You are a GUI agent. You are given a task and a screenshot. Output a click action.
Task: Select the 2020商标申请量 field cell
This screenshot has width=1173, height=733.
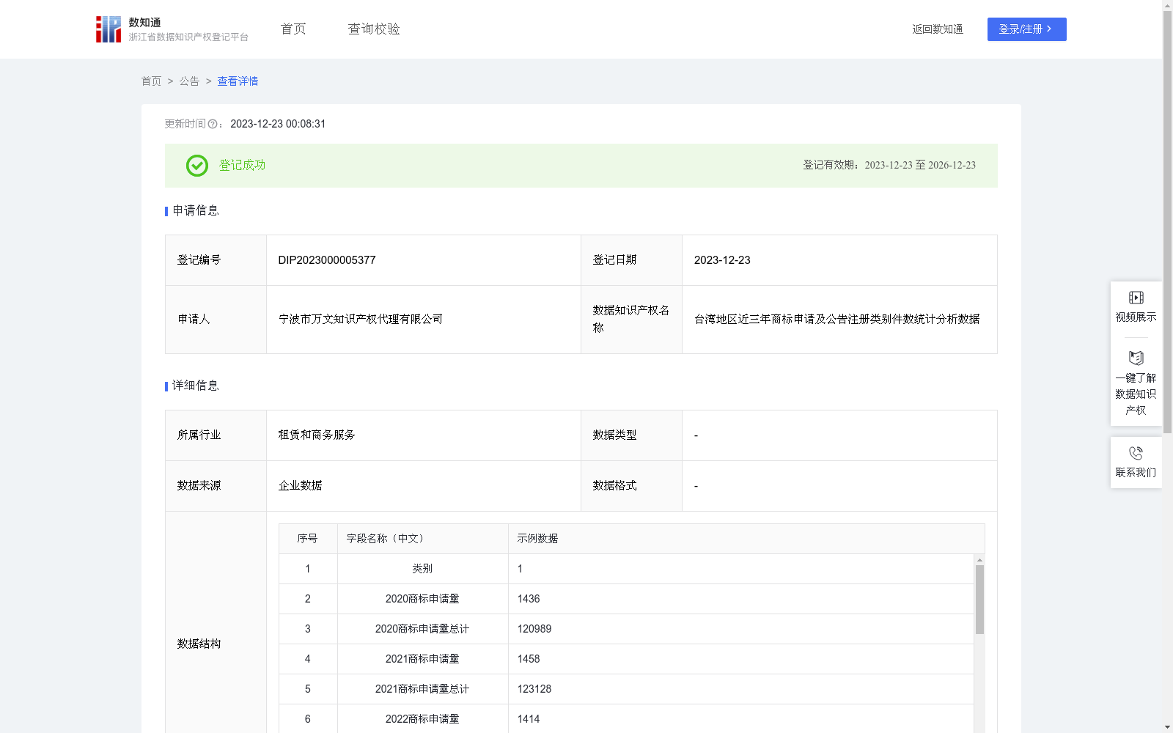coord(422,599)
